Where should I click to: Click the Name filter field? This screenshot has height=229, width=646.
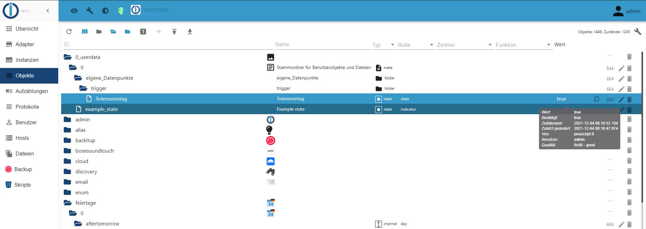[x=322, y=45]
